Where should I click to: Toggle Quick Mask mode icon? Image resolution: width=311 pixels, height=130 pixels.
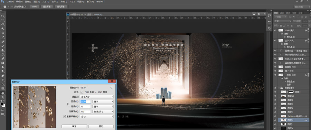point(3,109)
